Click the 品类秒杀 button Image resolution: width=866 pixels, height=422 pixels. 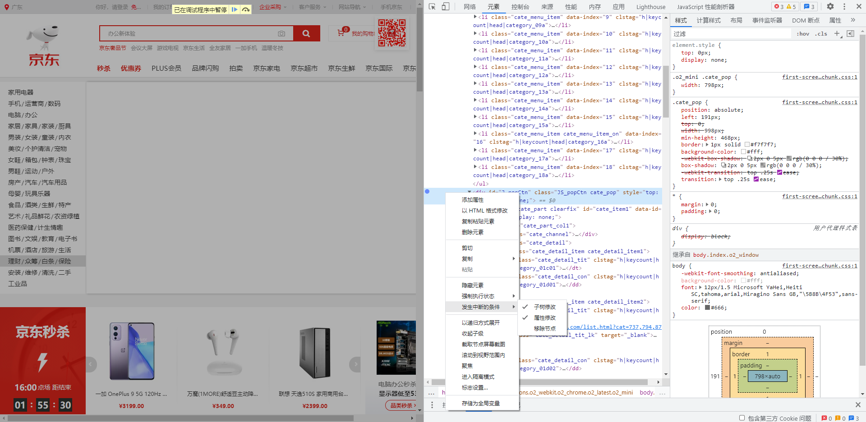point(401,405)
